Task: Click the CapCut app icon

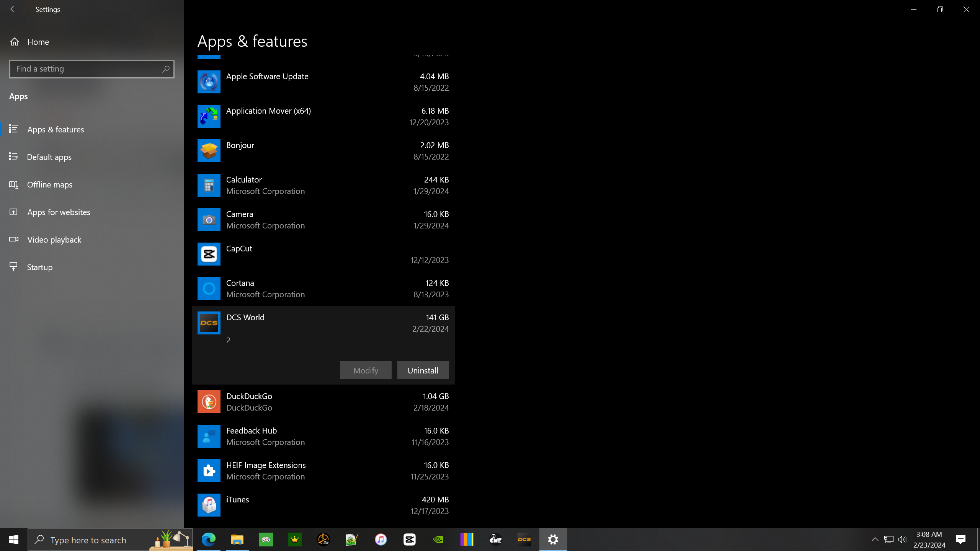Action: 209,254
